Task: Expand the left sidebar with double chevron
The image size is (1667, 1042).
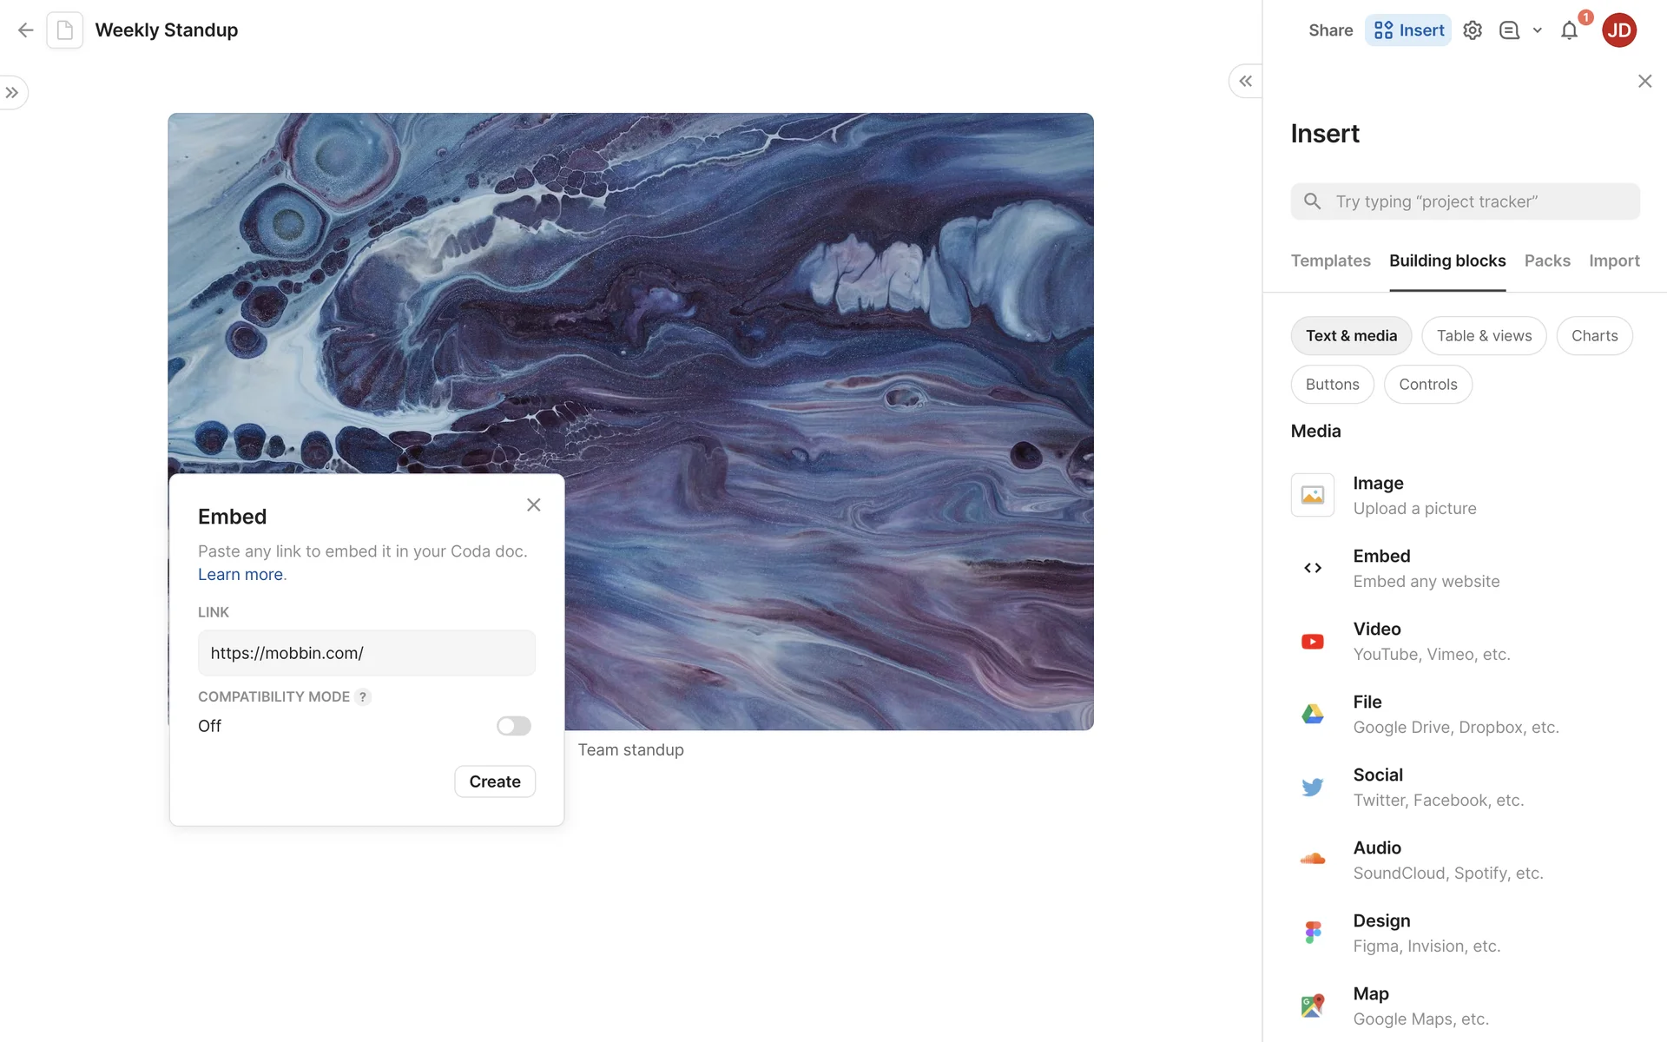Action: coord(12,93)
